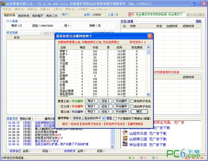Select 油菜 seed row

(102, 79)
